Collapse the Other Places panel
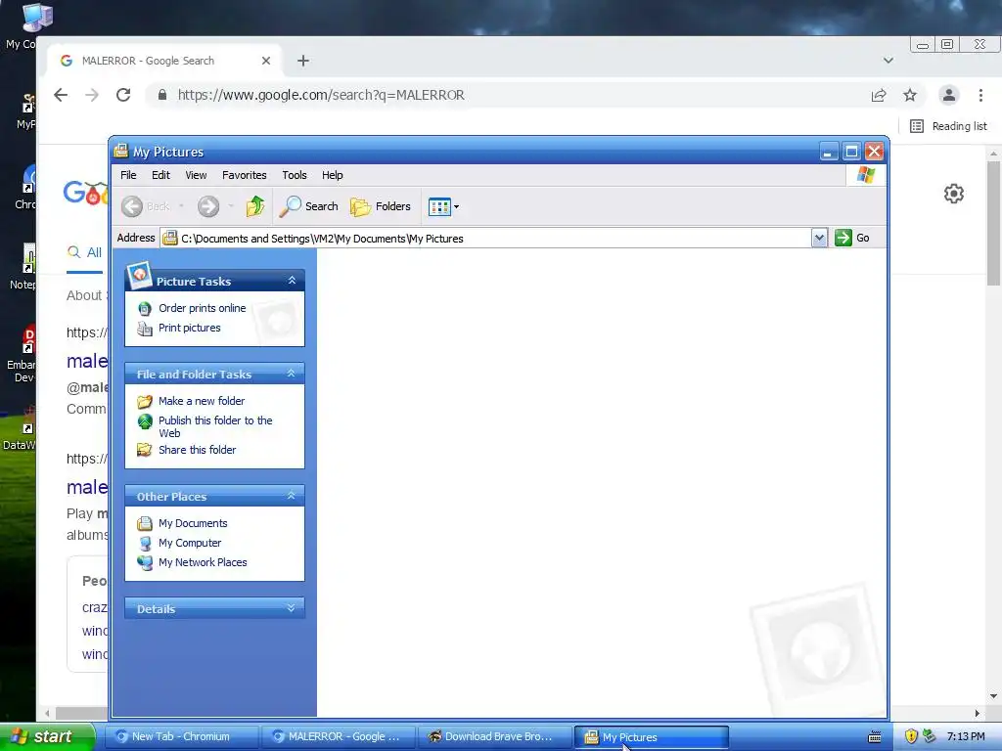Screen dimensions: 1002x751 pos(292,496)
